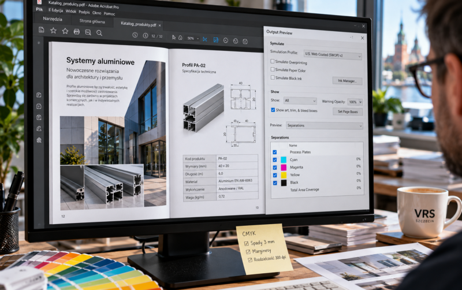Uncheck Show art, trim, & bleed boxes

[273, 110]
